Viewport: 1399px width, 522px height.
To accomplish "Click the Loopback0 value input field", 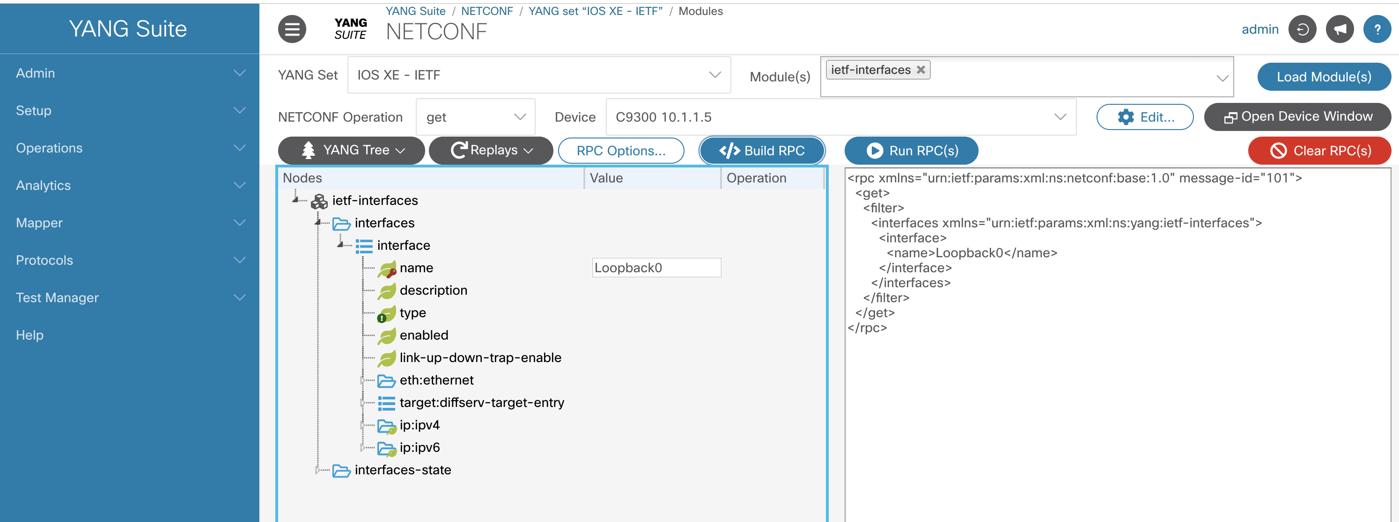I will (656, 268).
